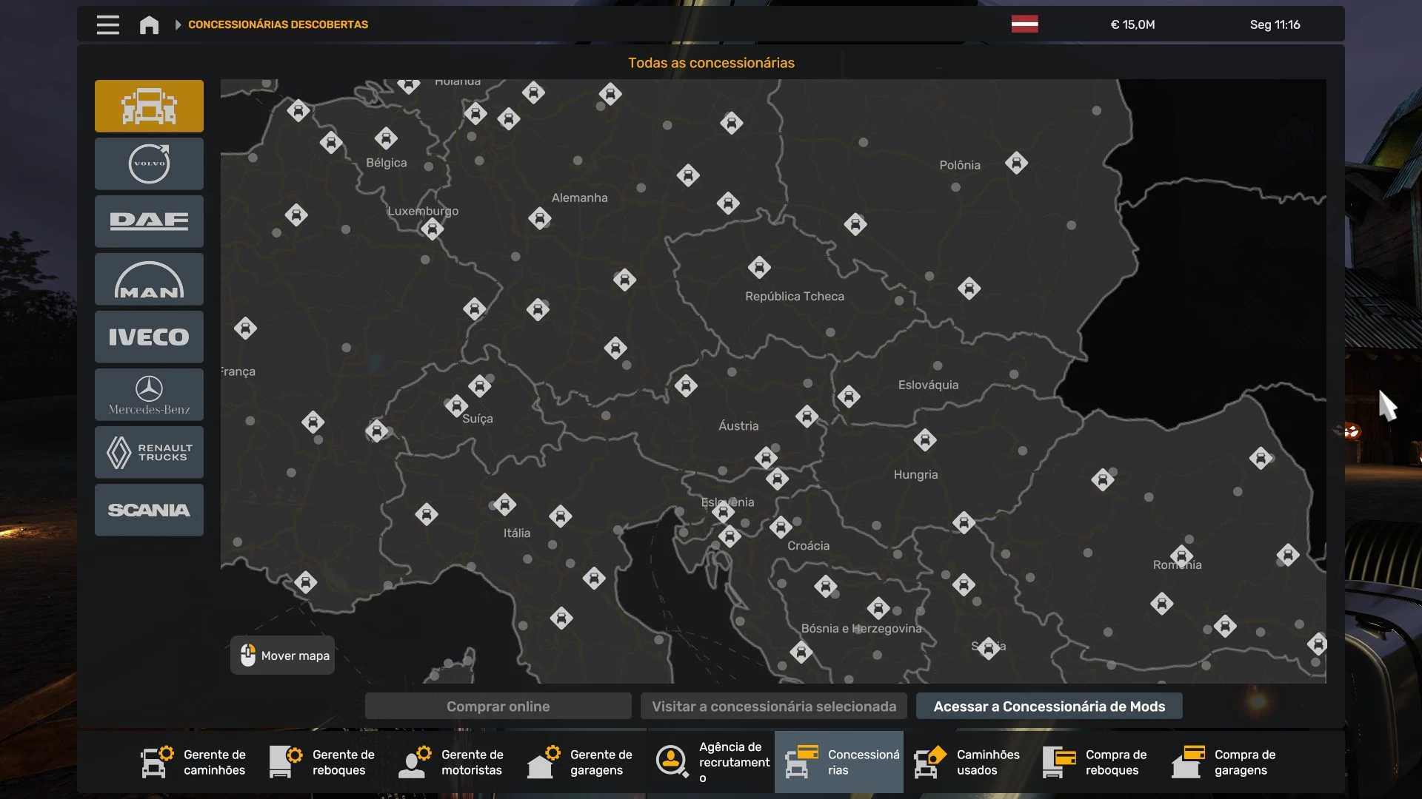Open Gerente de caminhões tab
This screenshot has width=1422, height=799.
pyautogui.click(x=195, y=762)
